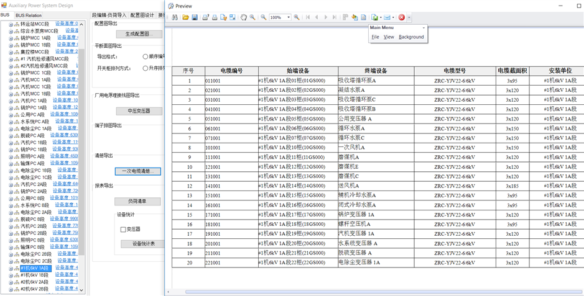Select the #1机6kV 1A段 tree item

click(x=34, y=268)
